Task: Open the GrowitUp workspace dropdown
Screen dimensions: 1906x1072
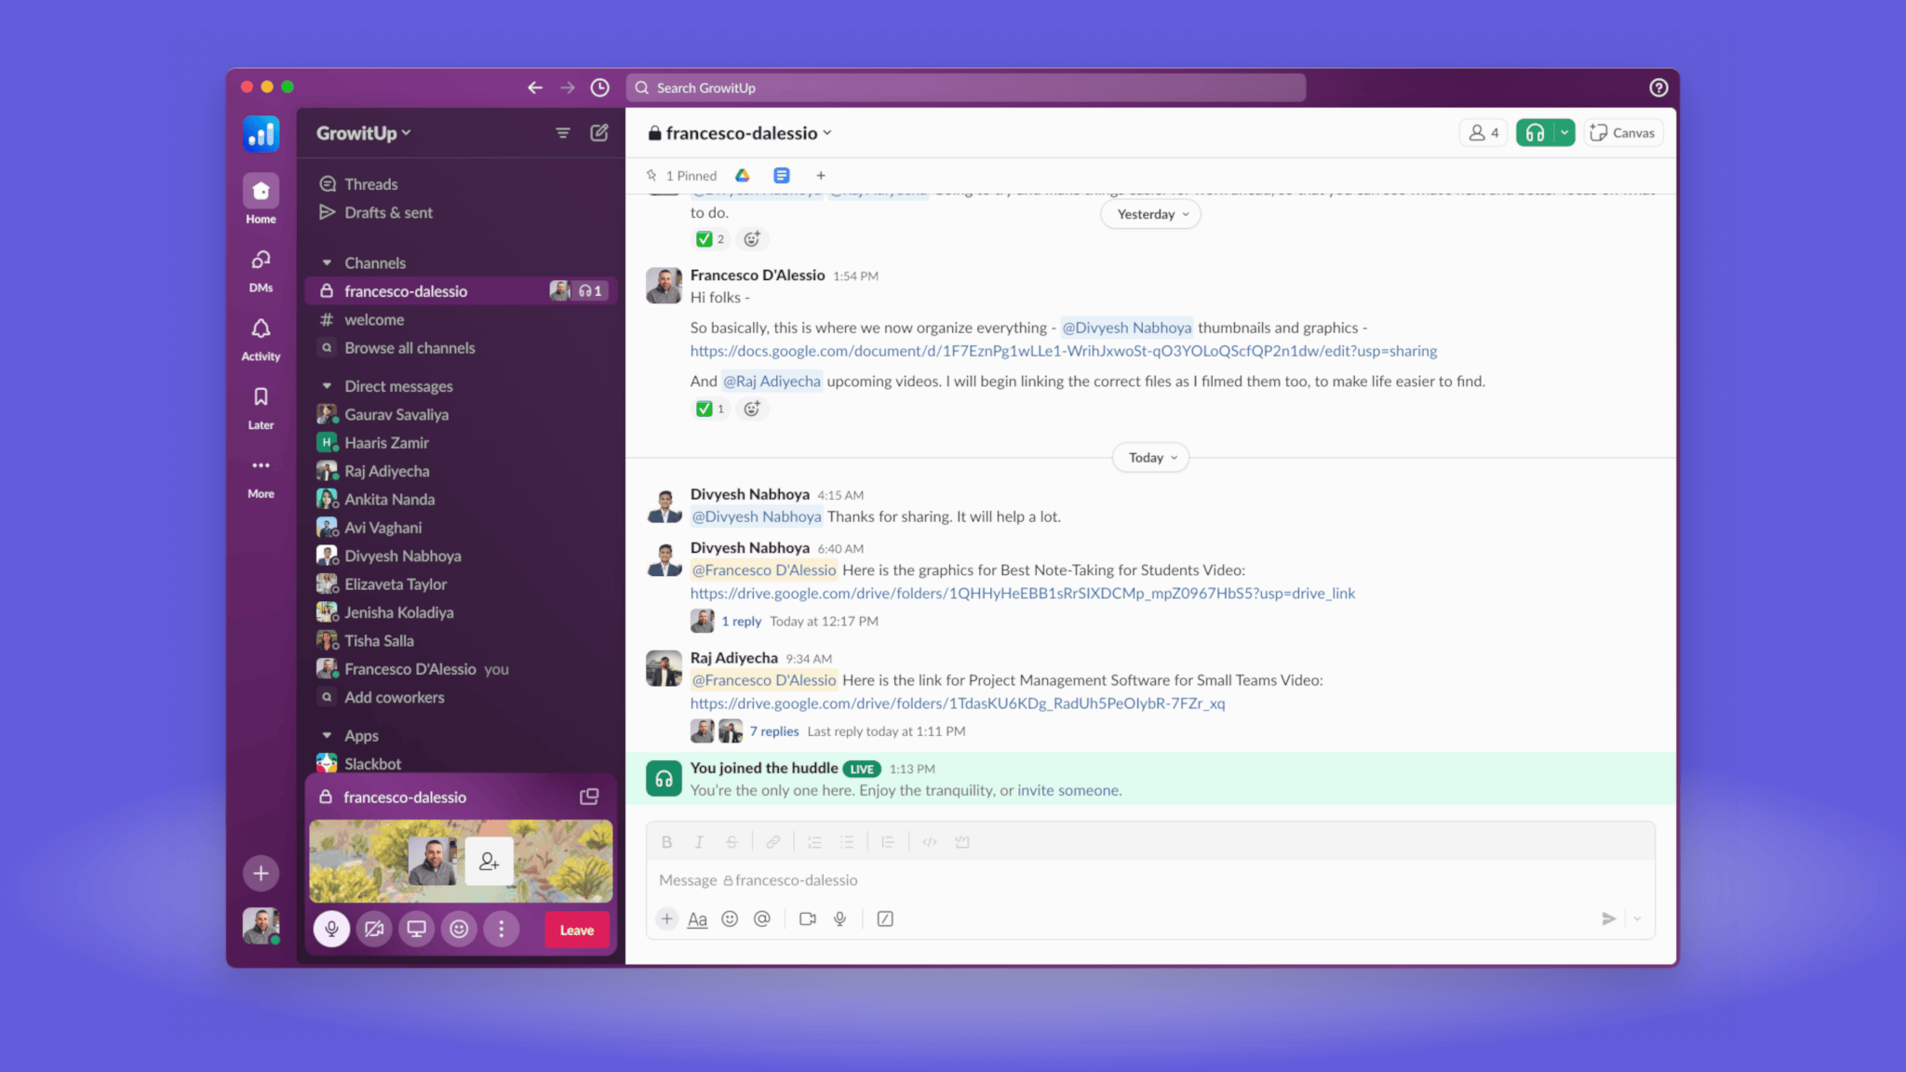Action: point(363,133)
